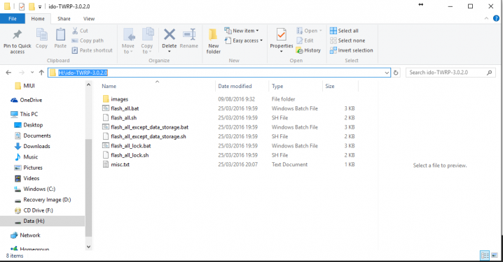Open recent locations dropdown arrow
This screenshot has width=503, height=262.
coord(32,73)
